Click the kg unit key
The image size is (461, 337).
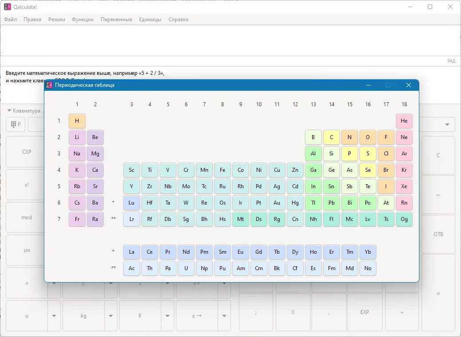tap(83, 316)
